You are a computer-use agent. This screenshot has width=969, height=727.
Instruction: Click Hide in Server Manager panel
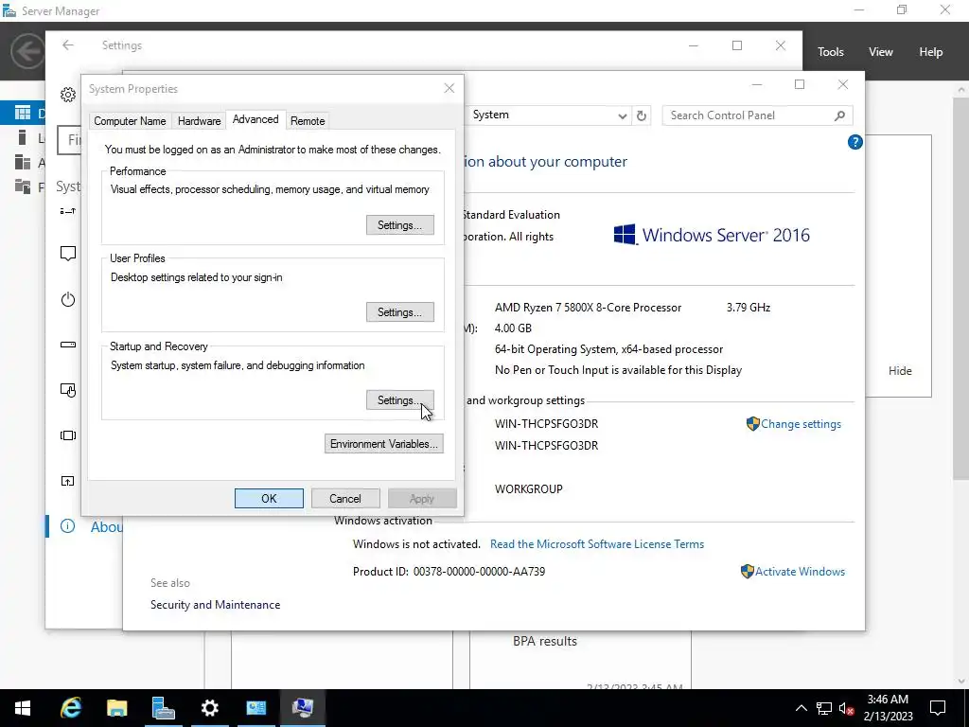click(900, 371)
